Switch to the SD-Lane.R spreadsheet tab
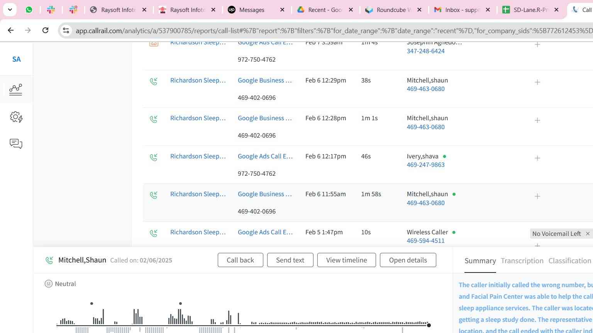 pyautogui.click(x=530, y=10)
